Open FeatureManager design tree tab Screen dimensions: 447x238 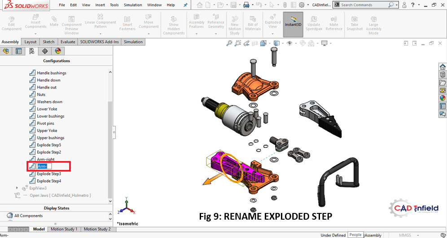(x=6, y=51)
